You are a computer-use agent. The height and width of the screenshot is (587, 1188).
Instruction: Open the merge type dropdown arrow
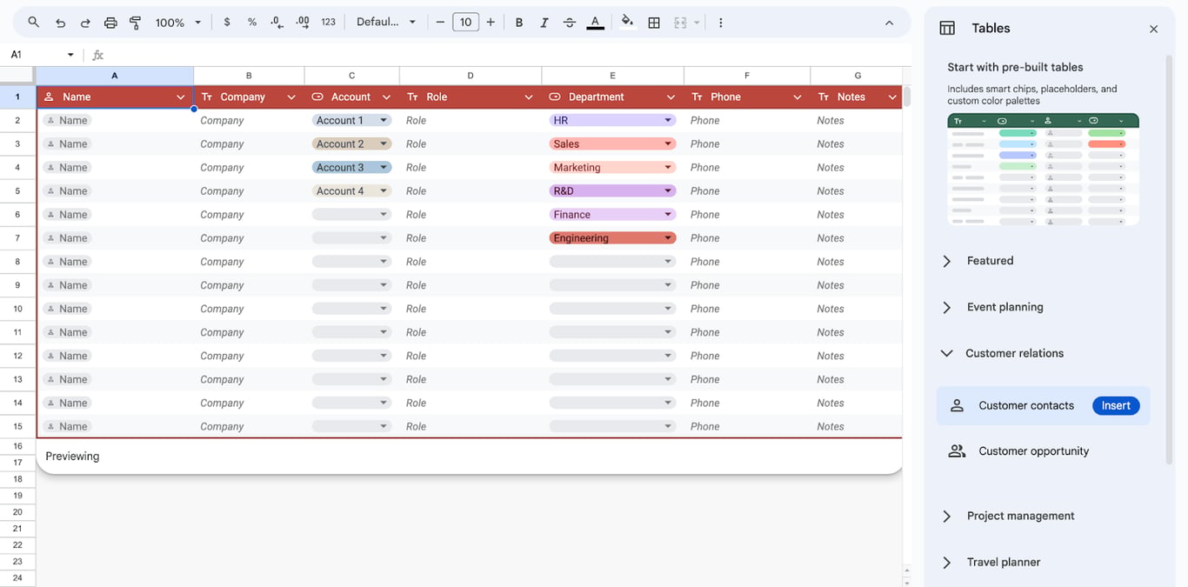[x=697, y=23]
